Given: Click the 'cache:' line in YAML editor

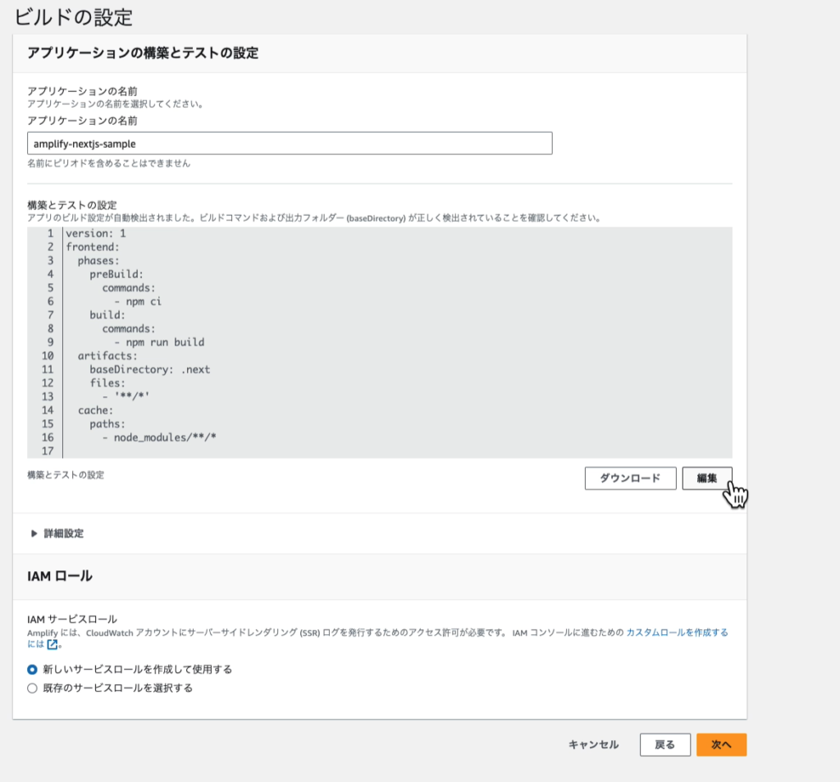Looking at the screenshot, I should click(96, 410).
